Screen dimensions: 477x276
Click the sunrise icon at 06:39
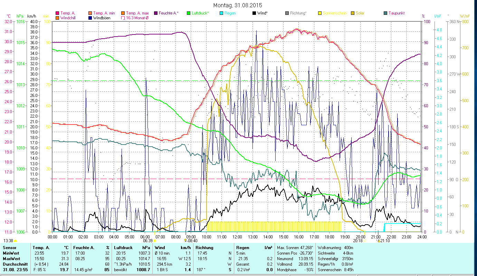click(x=155, y=240)
